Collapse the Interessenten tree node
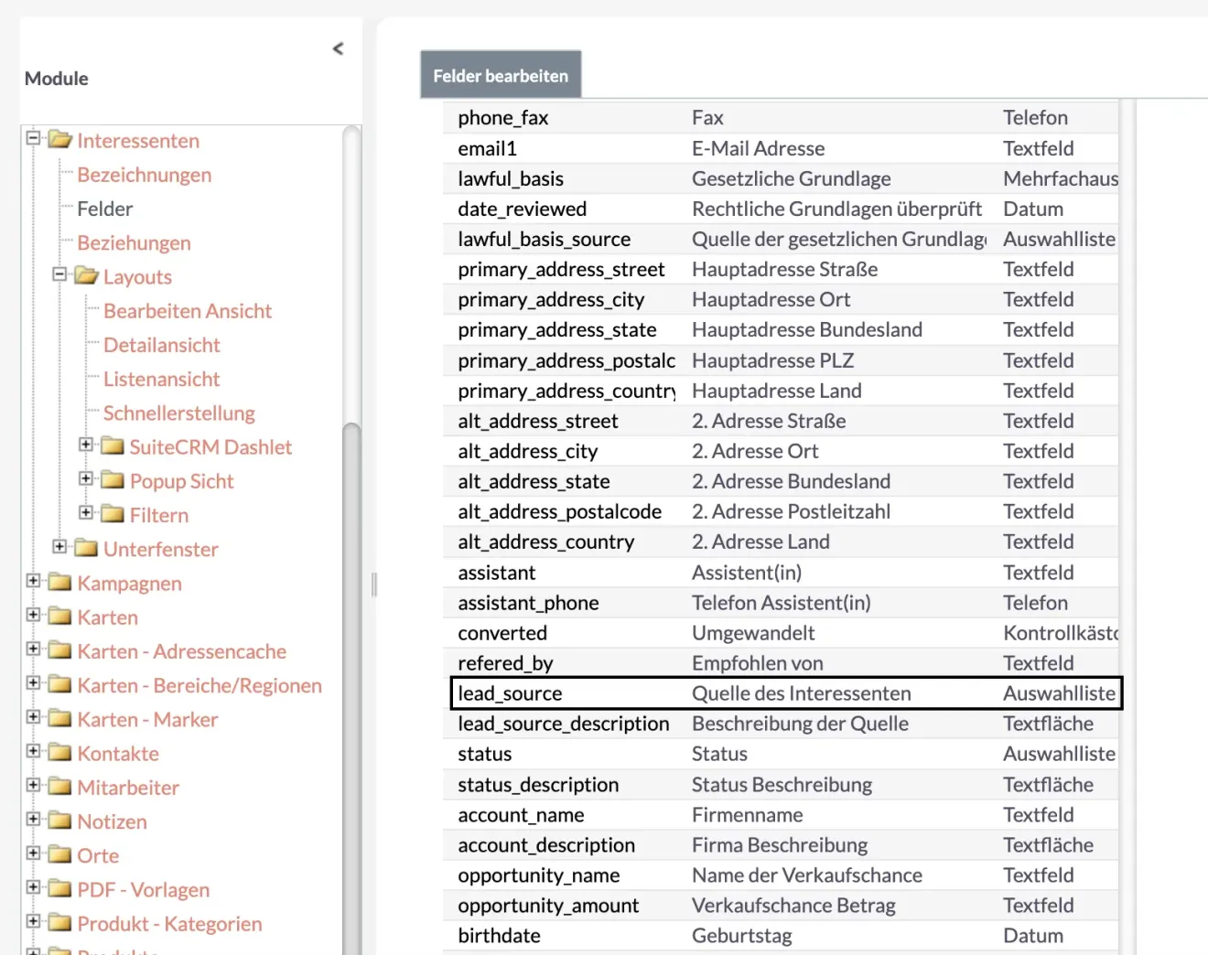The image size is (1208, 955). (32, 140)
